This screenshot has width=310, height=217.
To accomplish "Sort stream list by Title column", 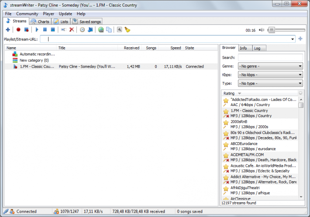I will [87, 48].
